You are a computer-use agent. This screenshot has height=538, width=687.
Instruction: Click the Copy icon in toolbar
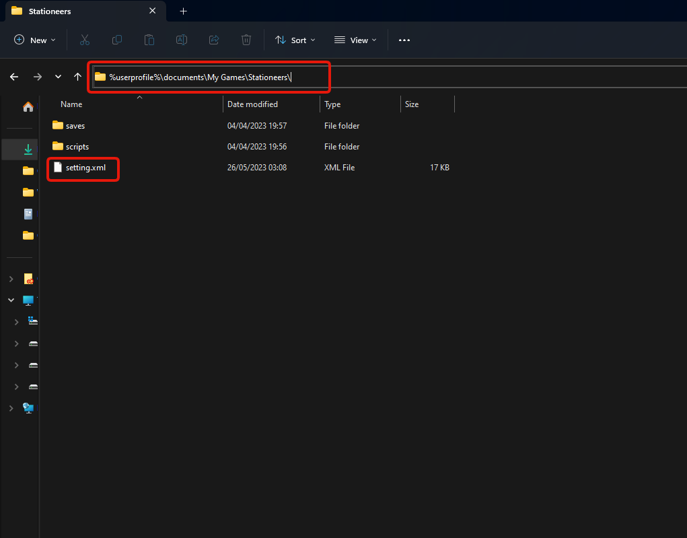pyautogui.click(x=117, y=40)
